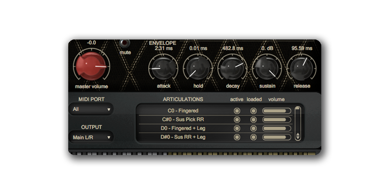The image size is (390, 195).
Task: Click the C0 - Fingered volume slider
Action: click(276, 111)
